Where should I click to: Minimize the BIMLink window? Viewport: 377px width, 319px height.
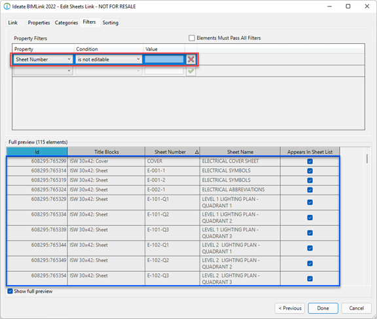click(x=329, y=7)
